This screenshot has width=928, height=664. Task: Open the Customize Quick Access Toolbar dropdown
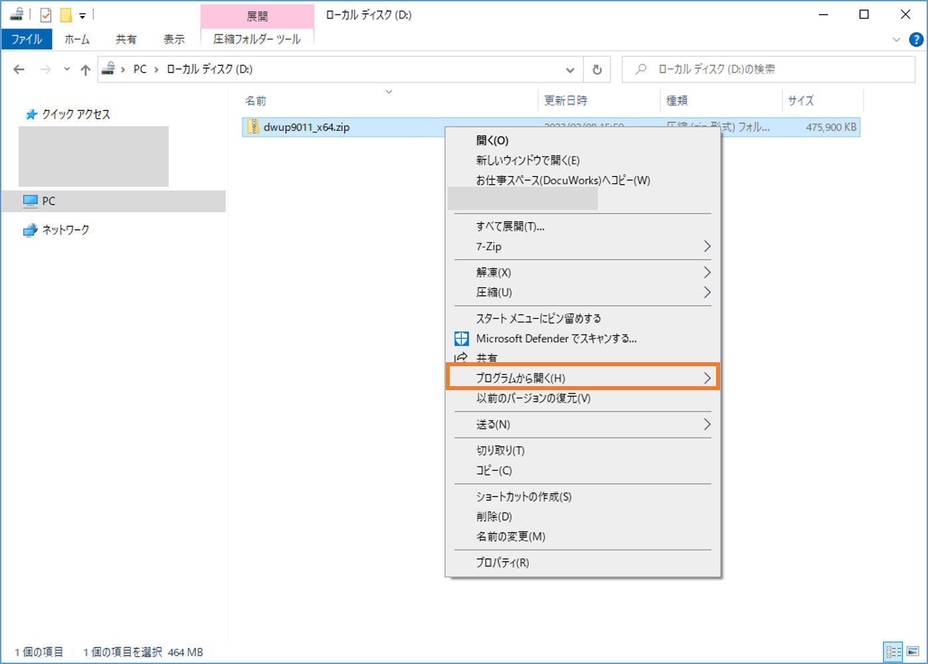click(x=82, y=15)
